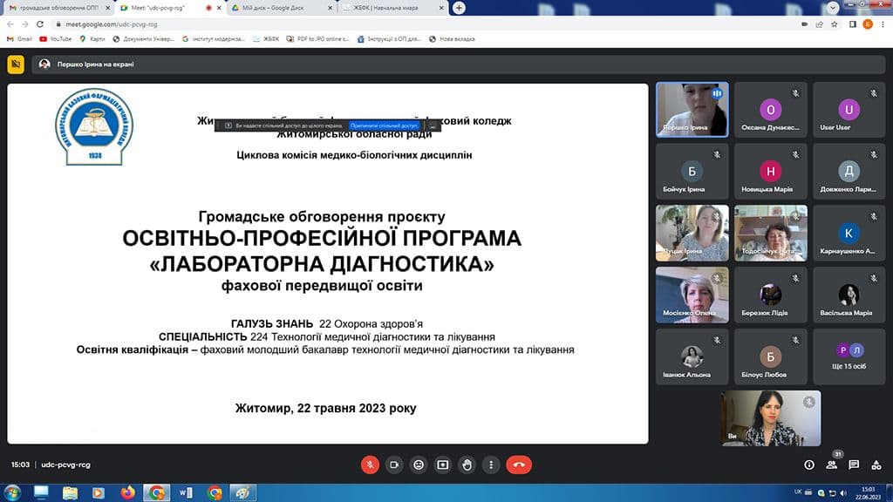Screen dimensions: 893x502
Task: Open Gmail bookmark
Action: pos(19,39)
